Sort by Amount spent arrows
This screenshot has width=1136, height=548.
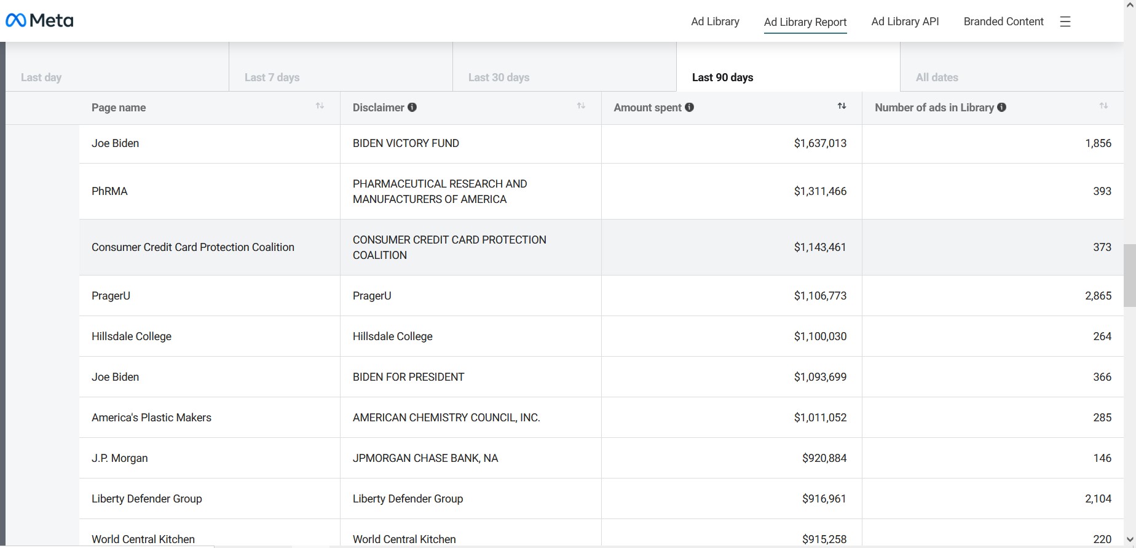pos(842,106)
